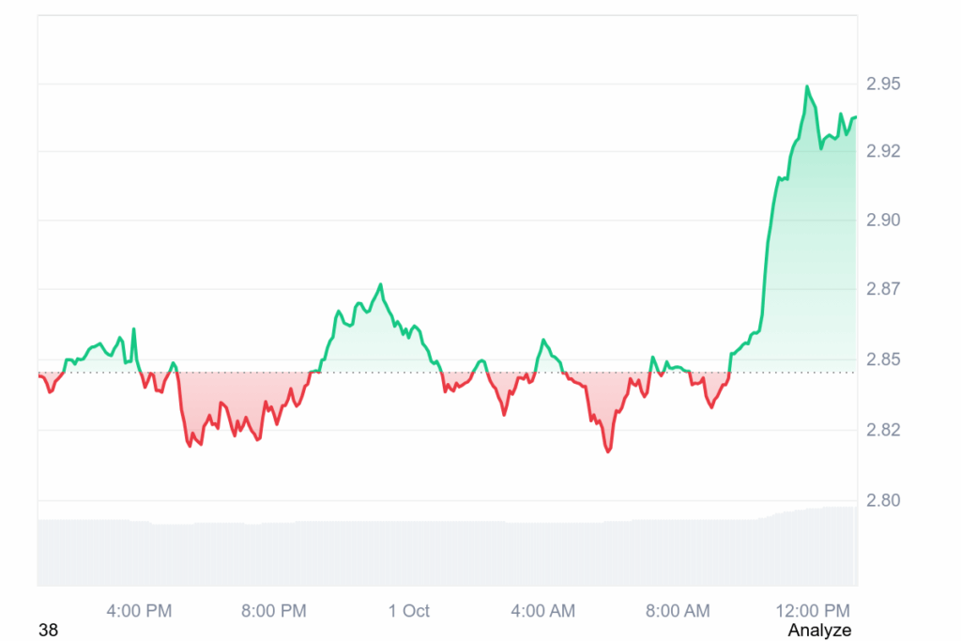Click the highest green peak of the price line
961x641 pixels.
click(806, 86)
